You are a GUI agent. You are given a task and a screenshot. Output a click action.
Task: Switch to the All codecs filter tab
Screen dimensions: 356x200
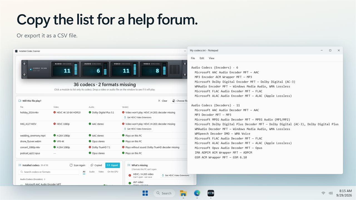(x=84, y=172)
